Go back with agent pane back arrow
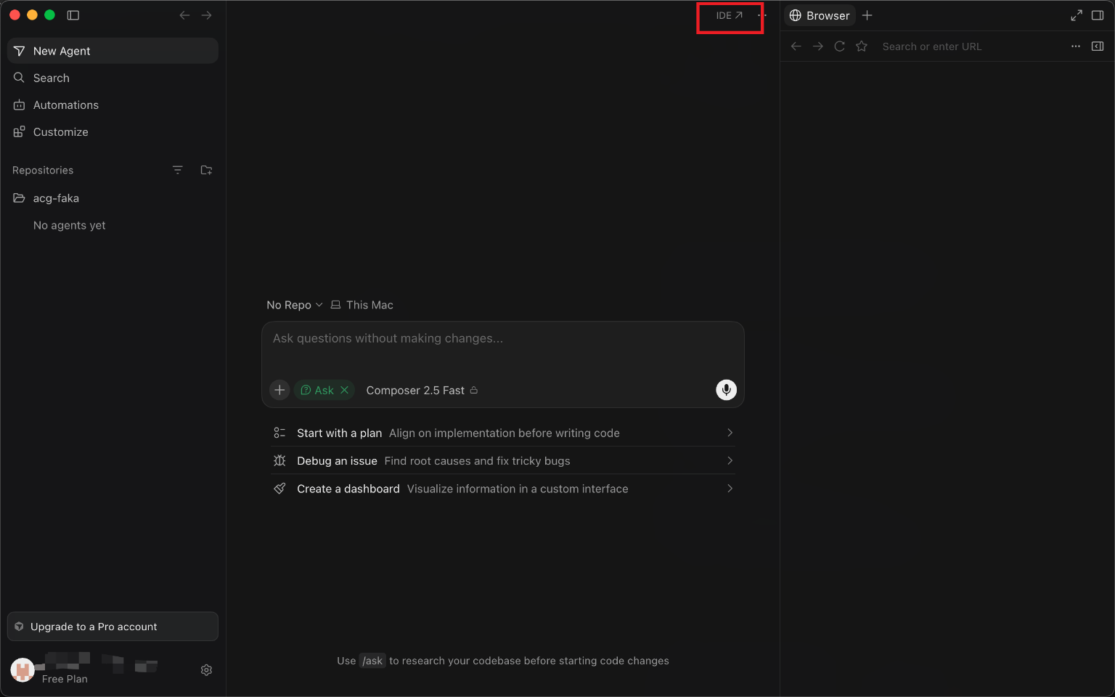1115x697 pixels. coord(184,15)
